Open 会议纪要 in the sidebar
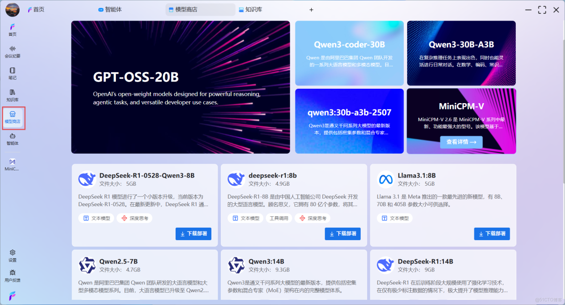The width and height of the screenshot is (565, 305). pyautogui.click(x=12, y=52)
